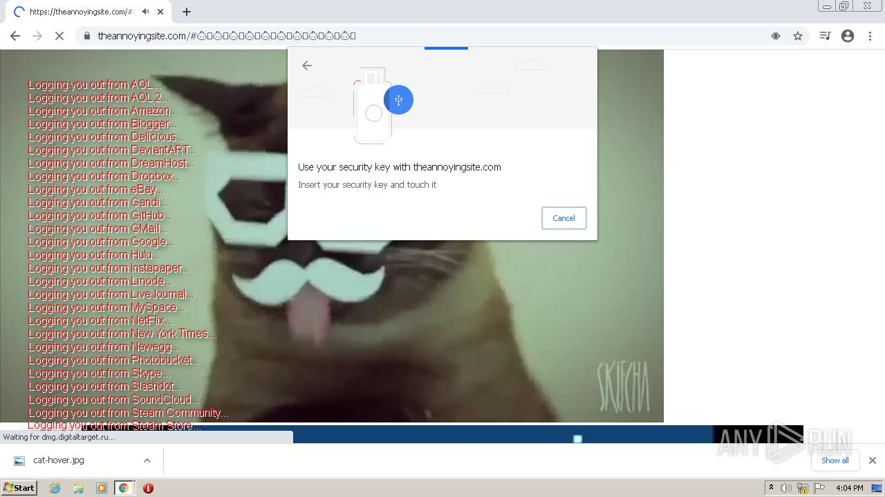The height and width of the screenshot is (497, 885).
Task: Click the "Use your security key" heading
Action: pos(400,167)
